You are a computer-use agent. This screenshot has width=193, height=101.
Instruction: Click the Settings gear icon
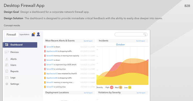coord(7,84)
